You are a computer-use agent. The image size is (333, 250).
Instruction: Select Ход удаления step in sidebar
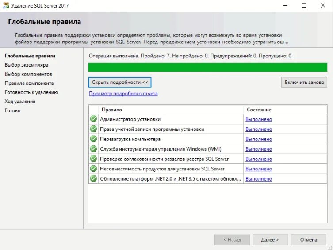(x=20, y=101)
